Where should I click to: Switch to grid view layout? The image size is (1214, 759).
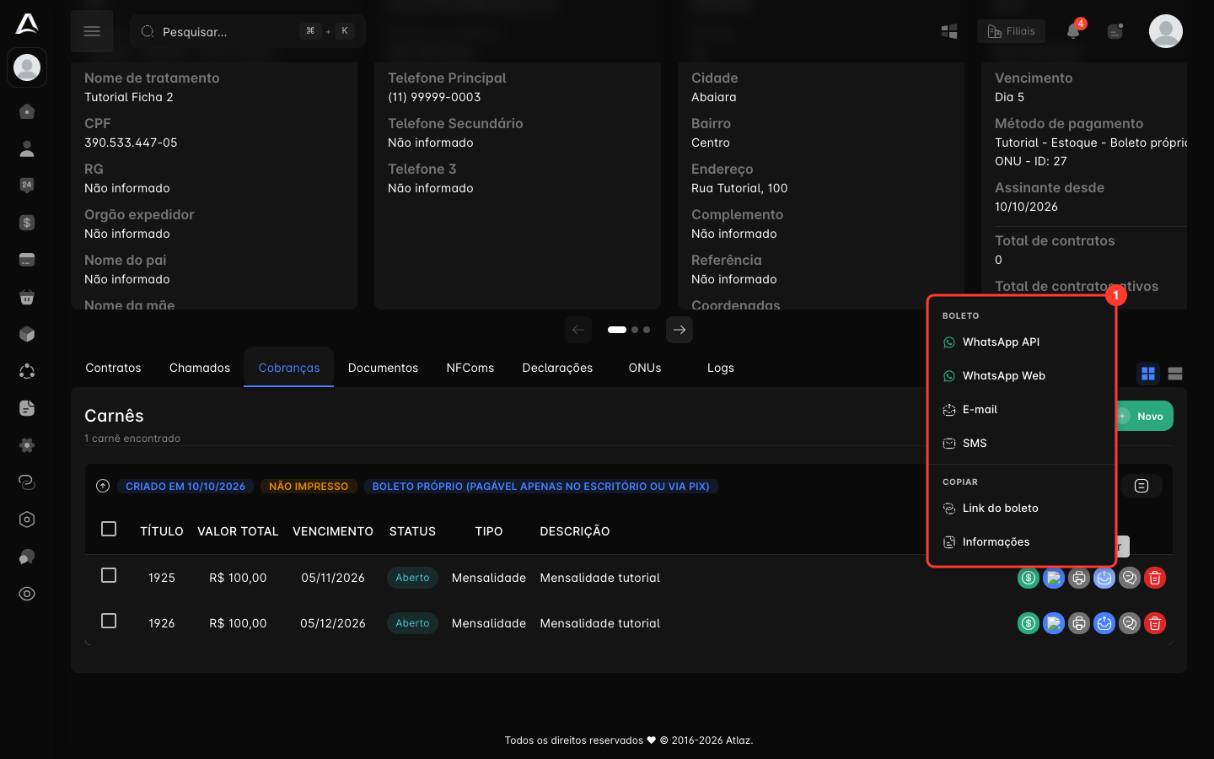coord(1148,374)
